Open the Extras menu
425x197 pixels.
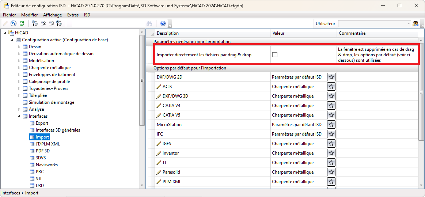pyautogui.click(x=73, y=15)
